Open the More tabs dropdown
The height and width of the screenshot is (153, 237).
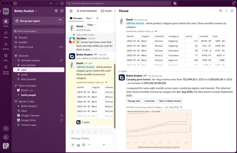[89, 18]
